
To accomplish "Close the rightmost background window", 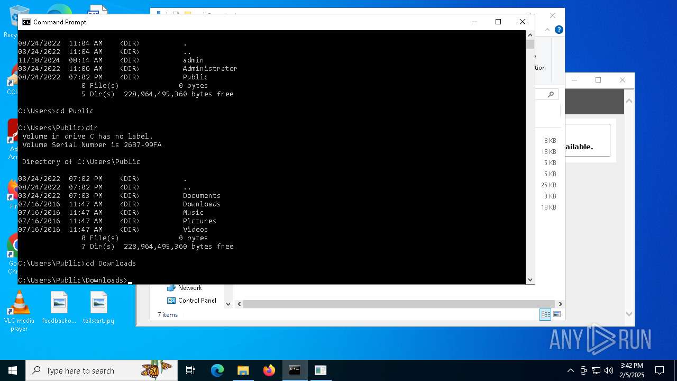I will point(623,80).
